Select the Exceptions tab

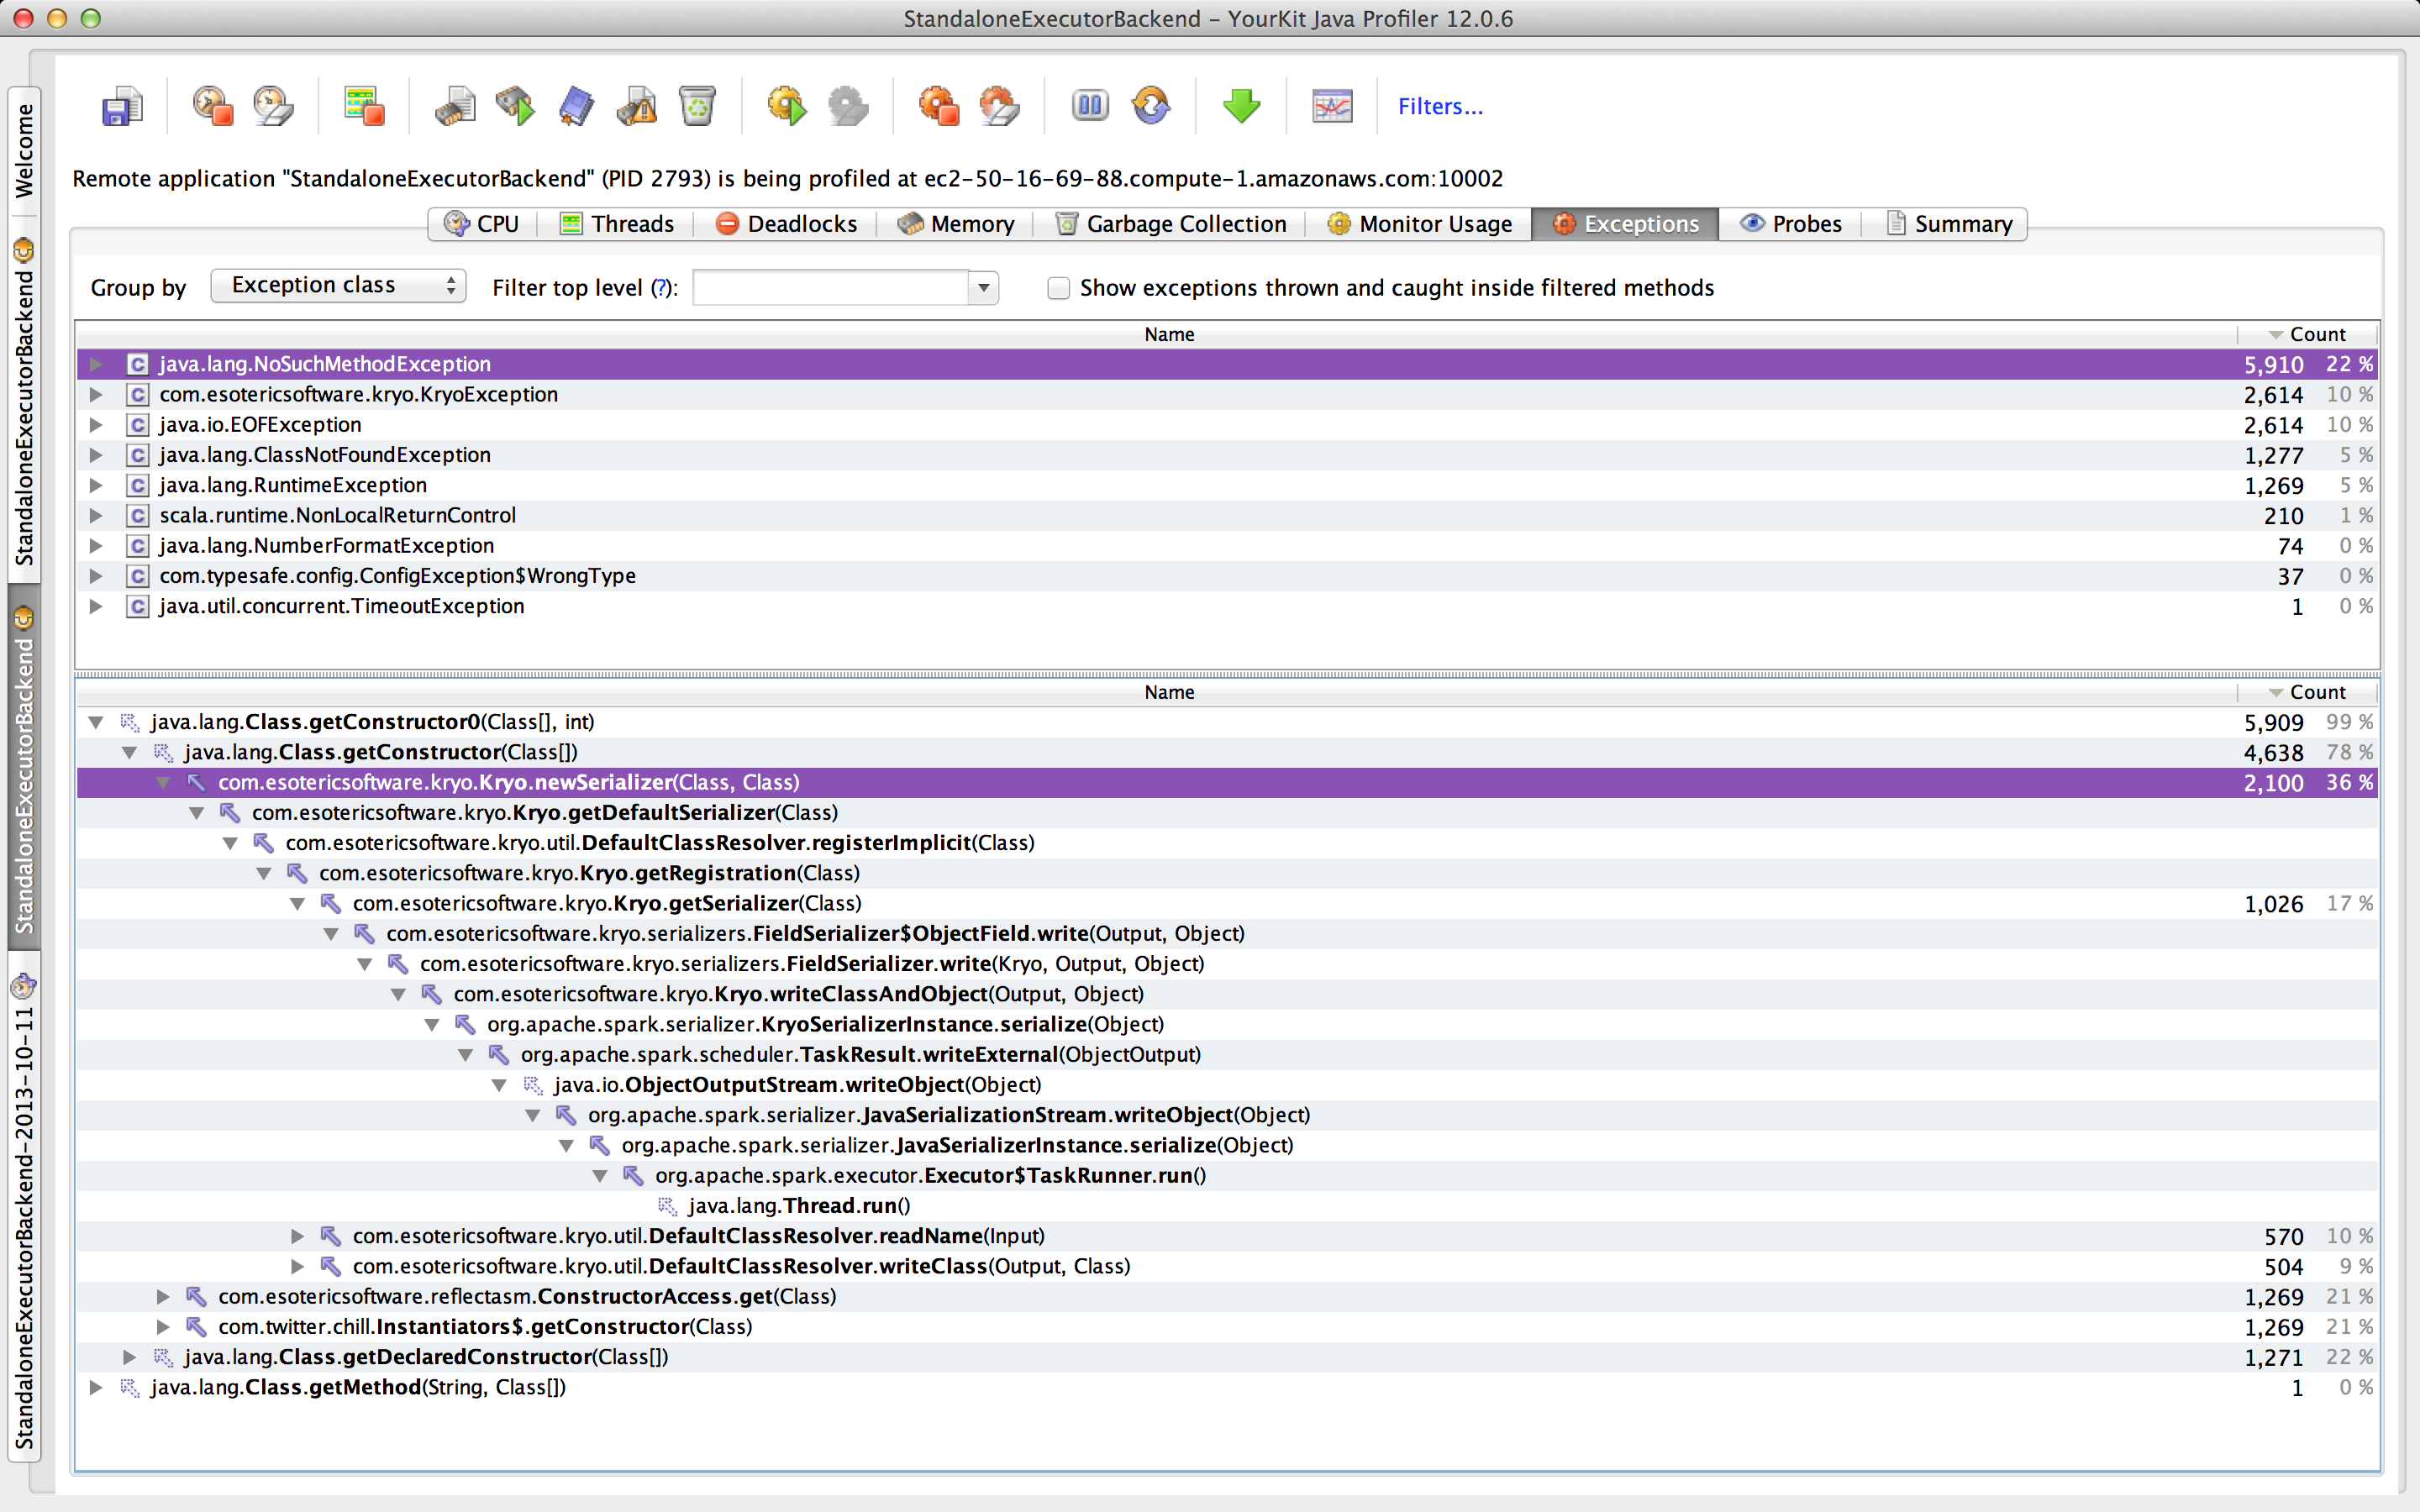click(x=1625, y=224)
